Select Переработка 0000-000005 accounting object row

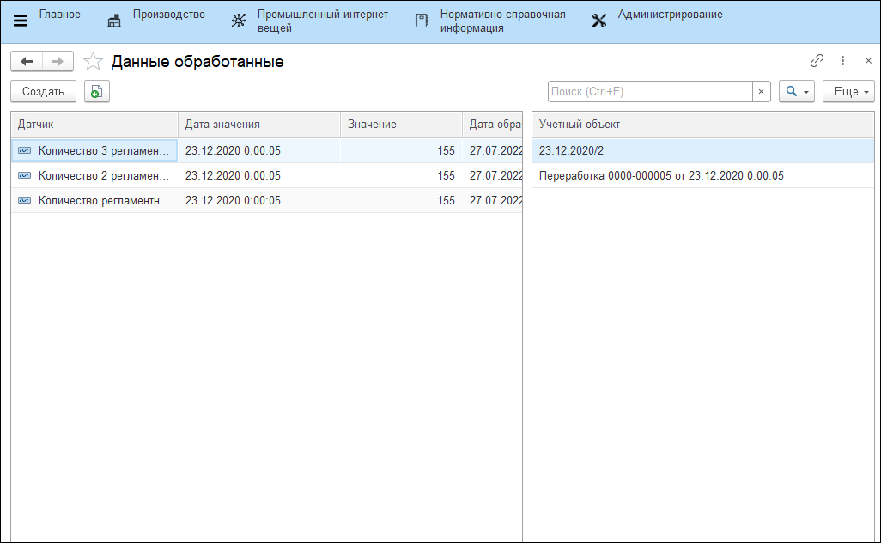(661, 175)
